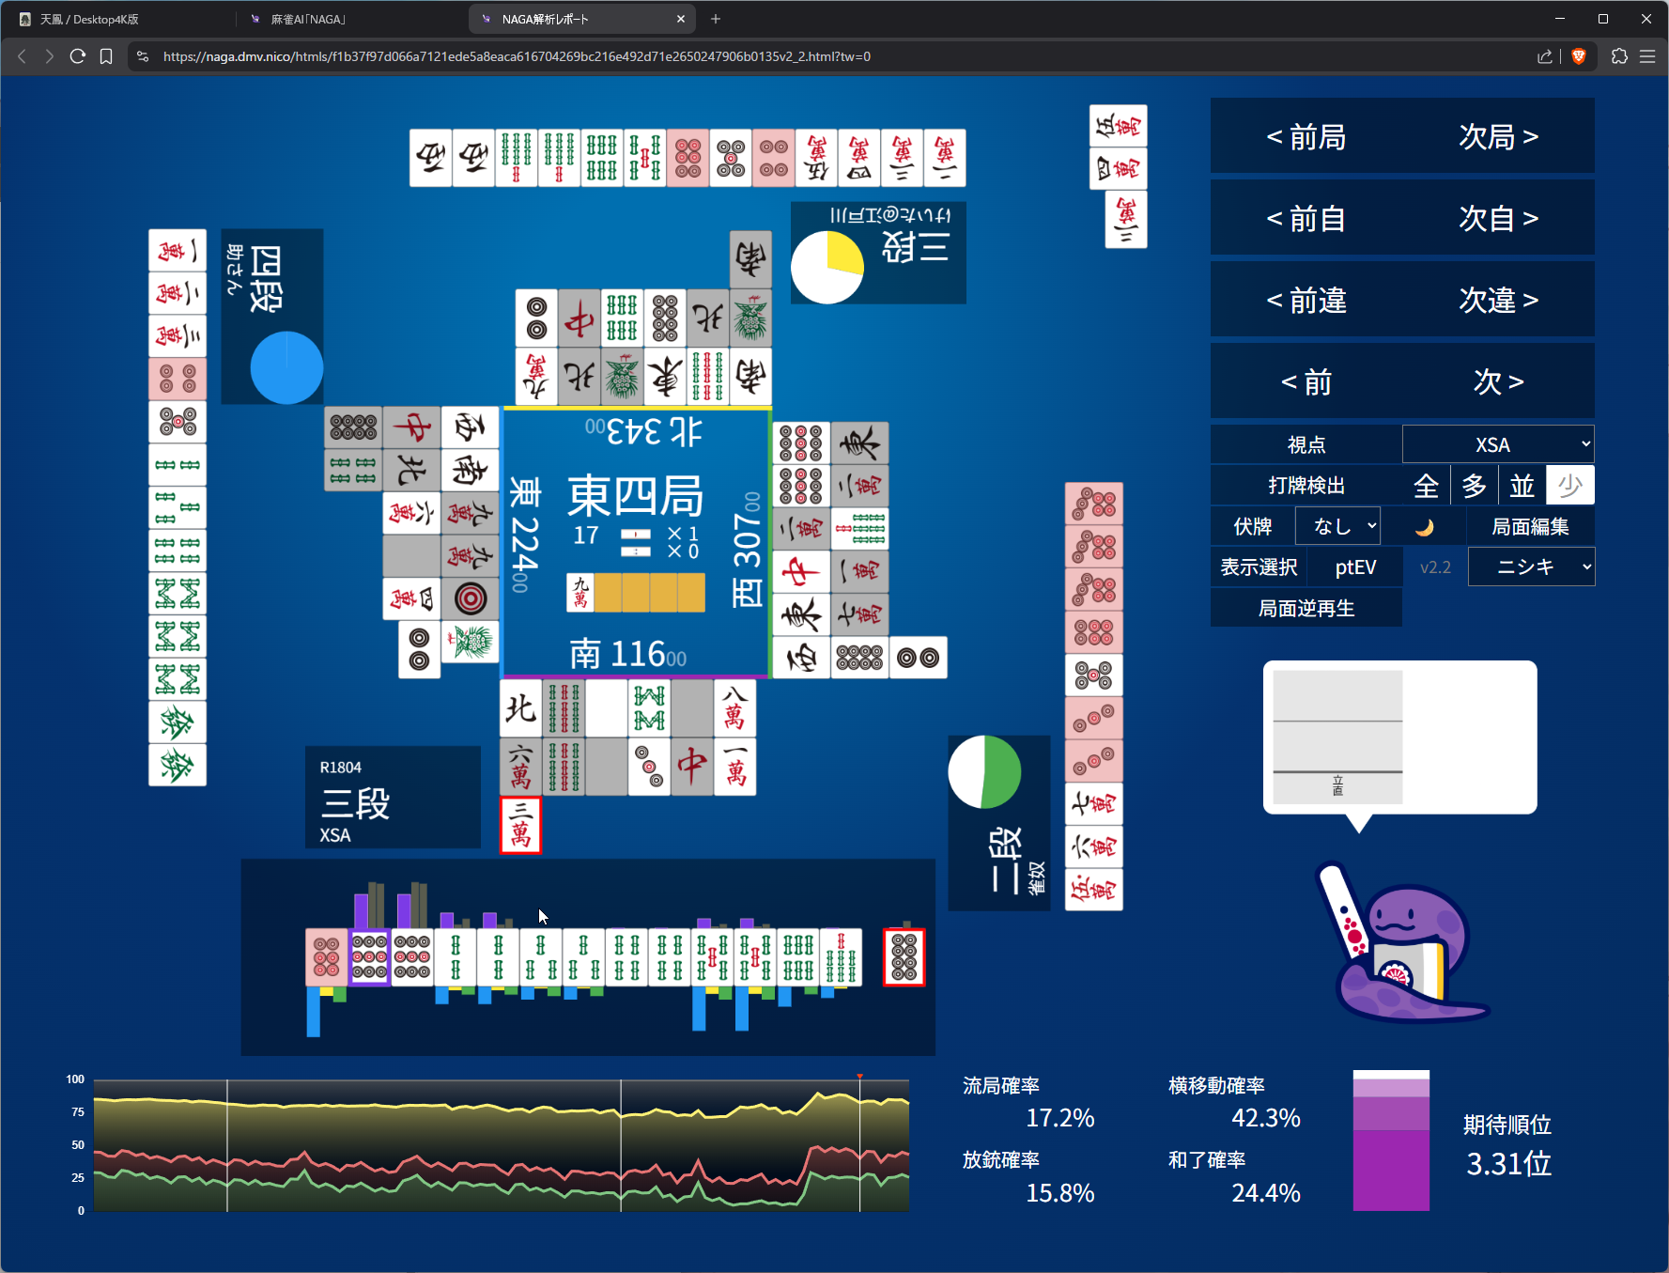The width and height of the screenshot is (1669, 1273).
Task: Open the ニシキ NAGA type dropdown
Action: click(x=1531, y=567)
